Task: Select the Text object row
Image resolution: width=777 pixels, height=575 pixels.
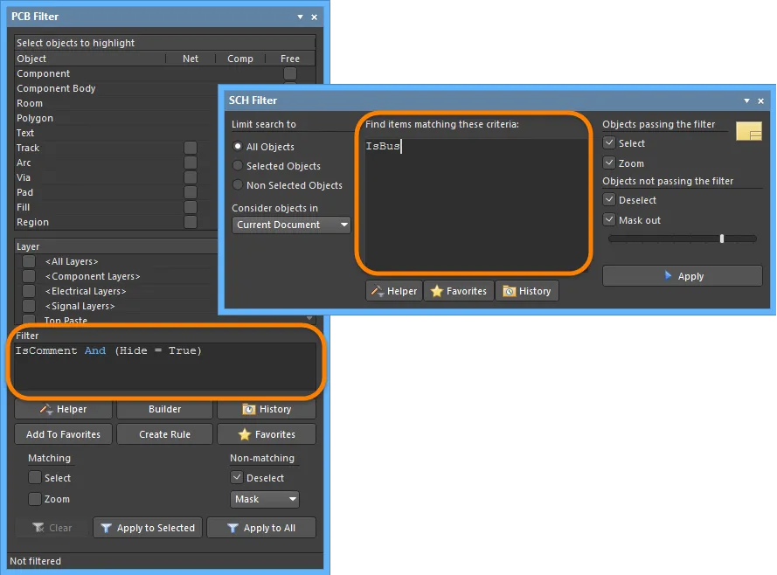Action: [116, 133]
